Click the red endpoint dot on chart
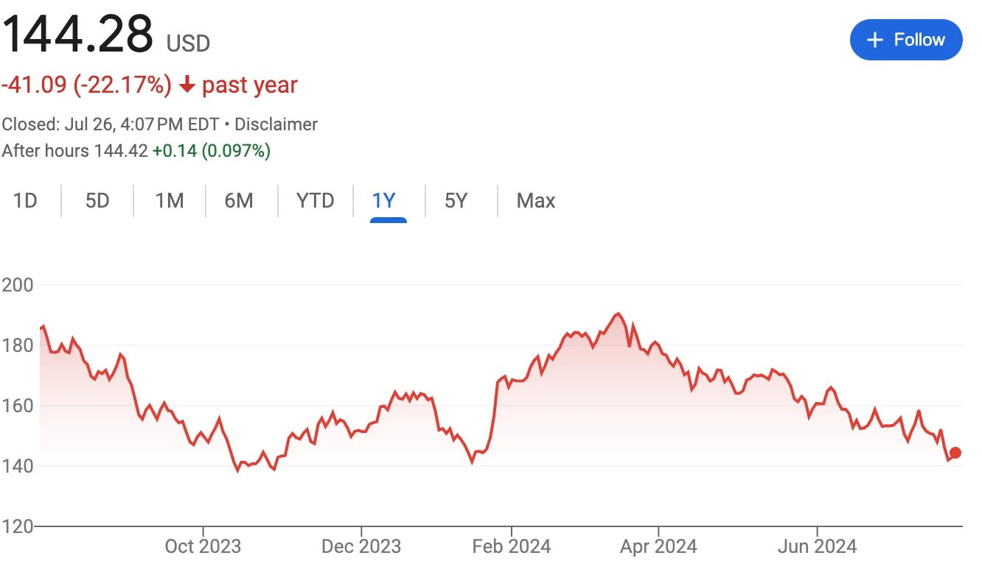This screenshot has height=561, width=982. coord(955,453)
